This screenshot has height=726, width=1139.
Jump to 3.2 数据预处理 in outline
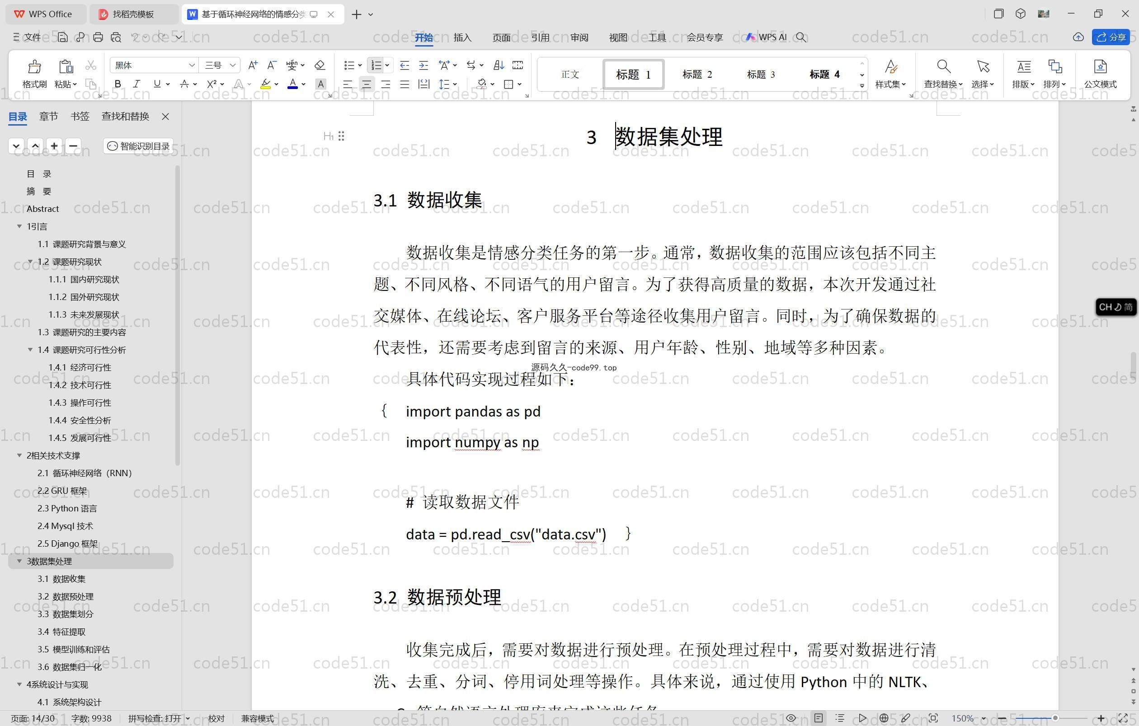point(65,596)
